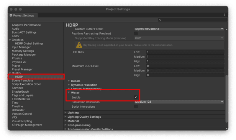Open the Simulation Resolution dropdown
236x140 pixels.
tap(179, 102)
